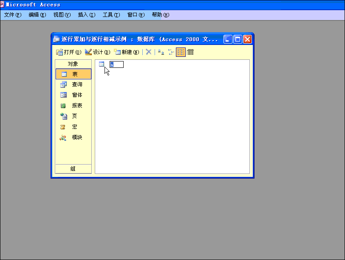Open the 插入 (Insert) menu
Image resolution: width=345 pixels, height=260 pixels.
(x=87, y=15)
